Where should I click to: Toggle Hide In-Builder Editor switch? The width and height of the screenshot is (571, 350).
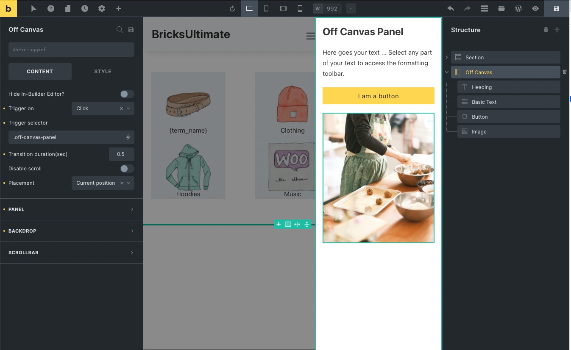tap(126, 94)
